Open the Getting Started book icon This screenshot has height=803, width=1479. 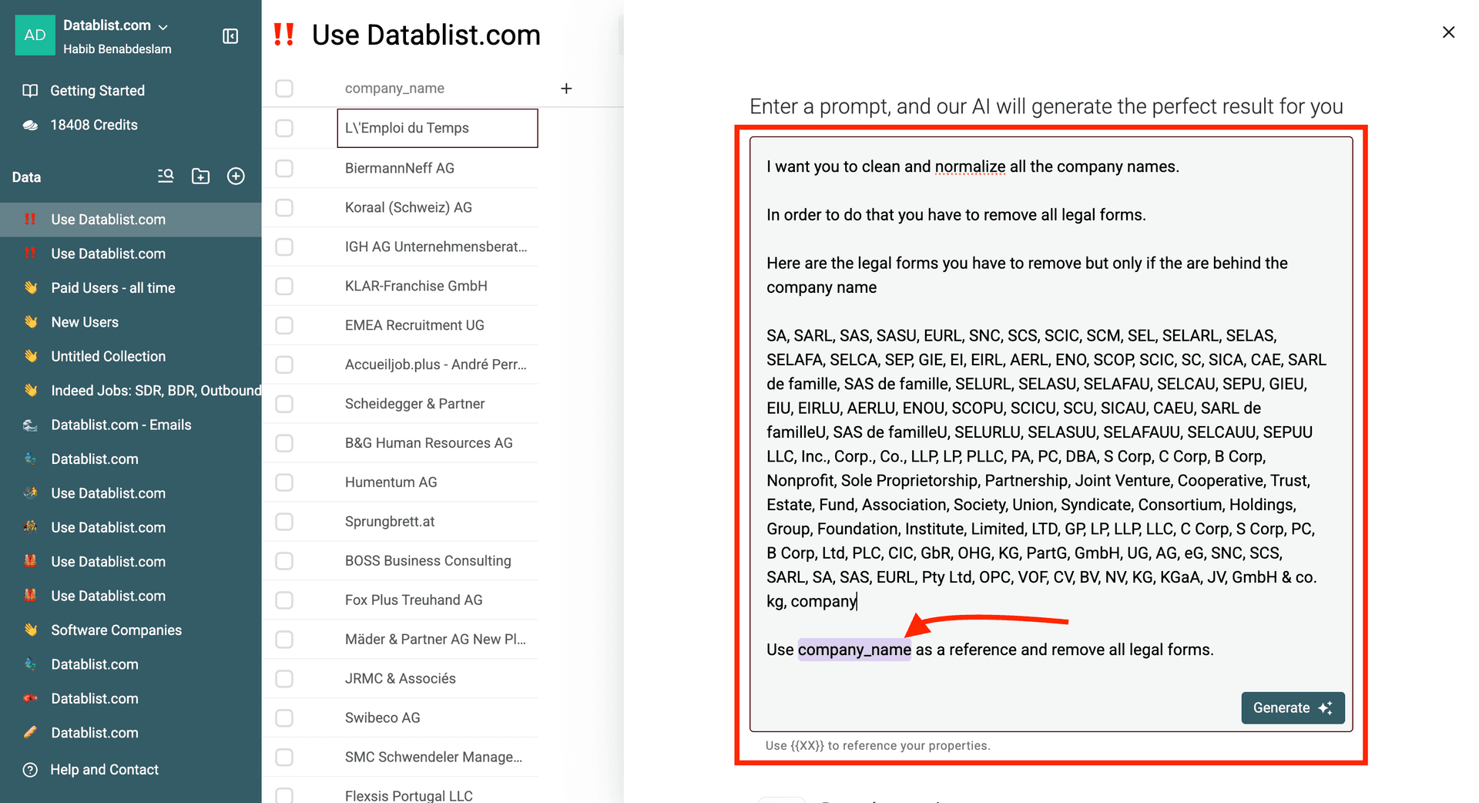point(30,91)
